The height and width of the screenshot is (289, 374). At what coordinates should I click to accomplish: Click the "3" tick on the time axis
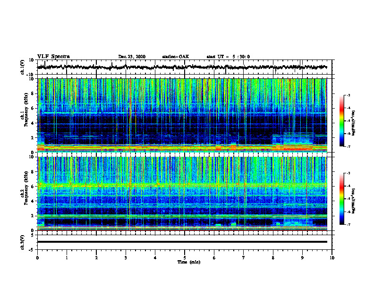coord(126,258)
